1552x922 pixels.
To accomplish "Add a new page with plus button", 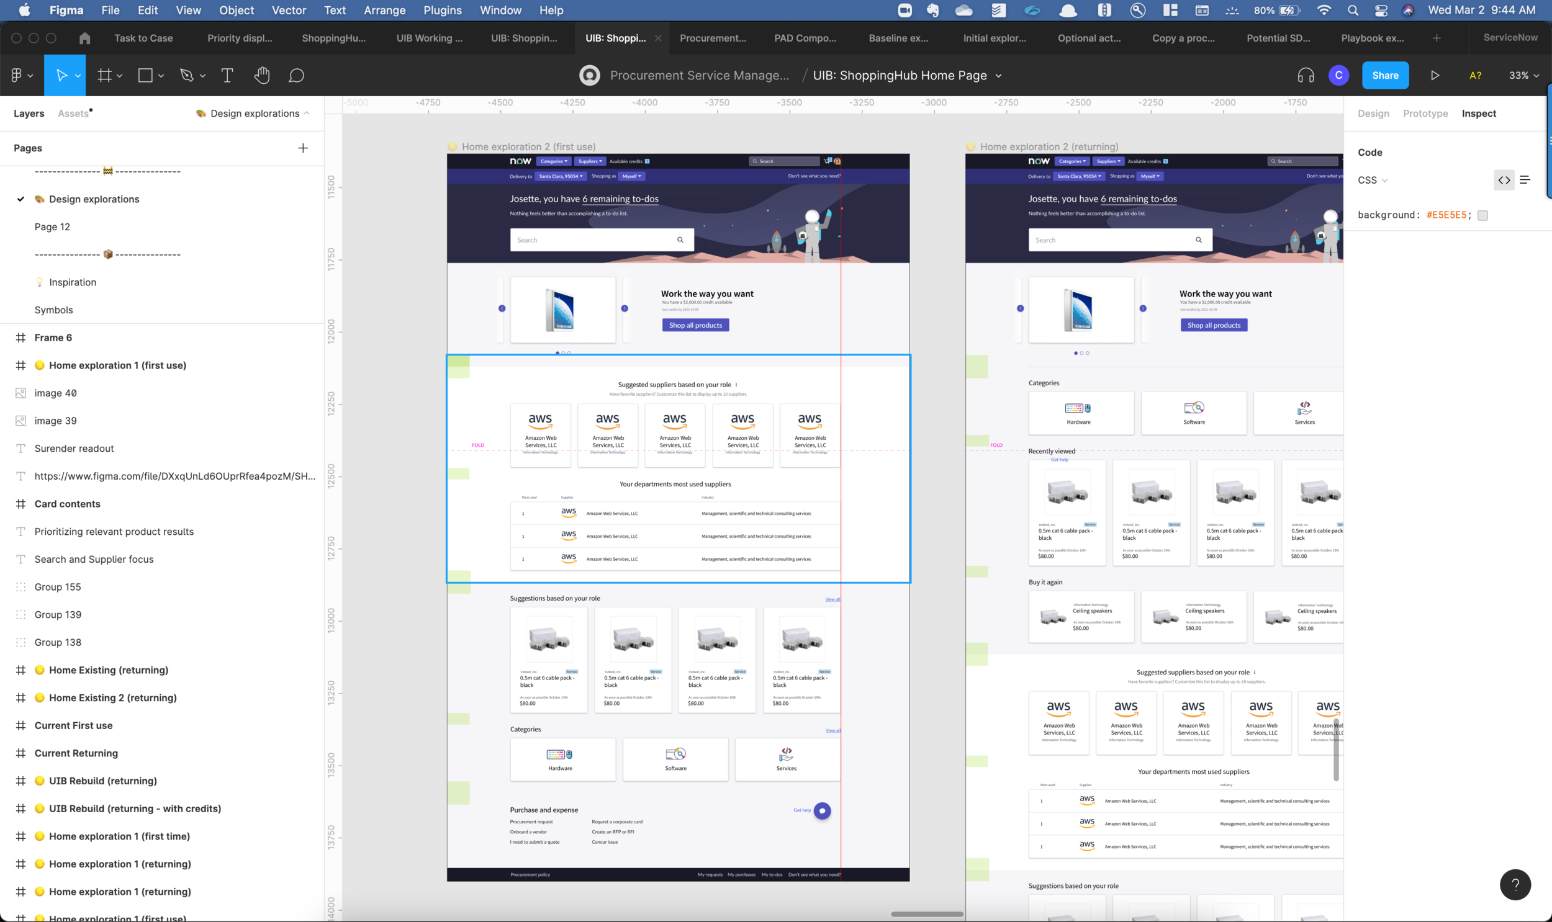I will 303,148.
